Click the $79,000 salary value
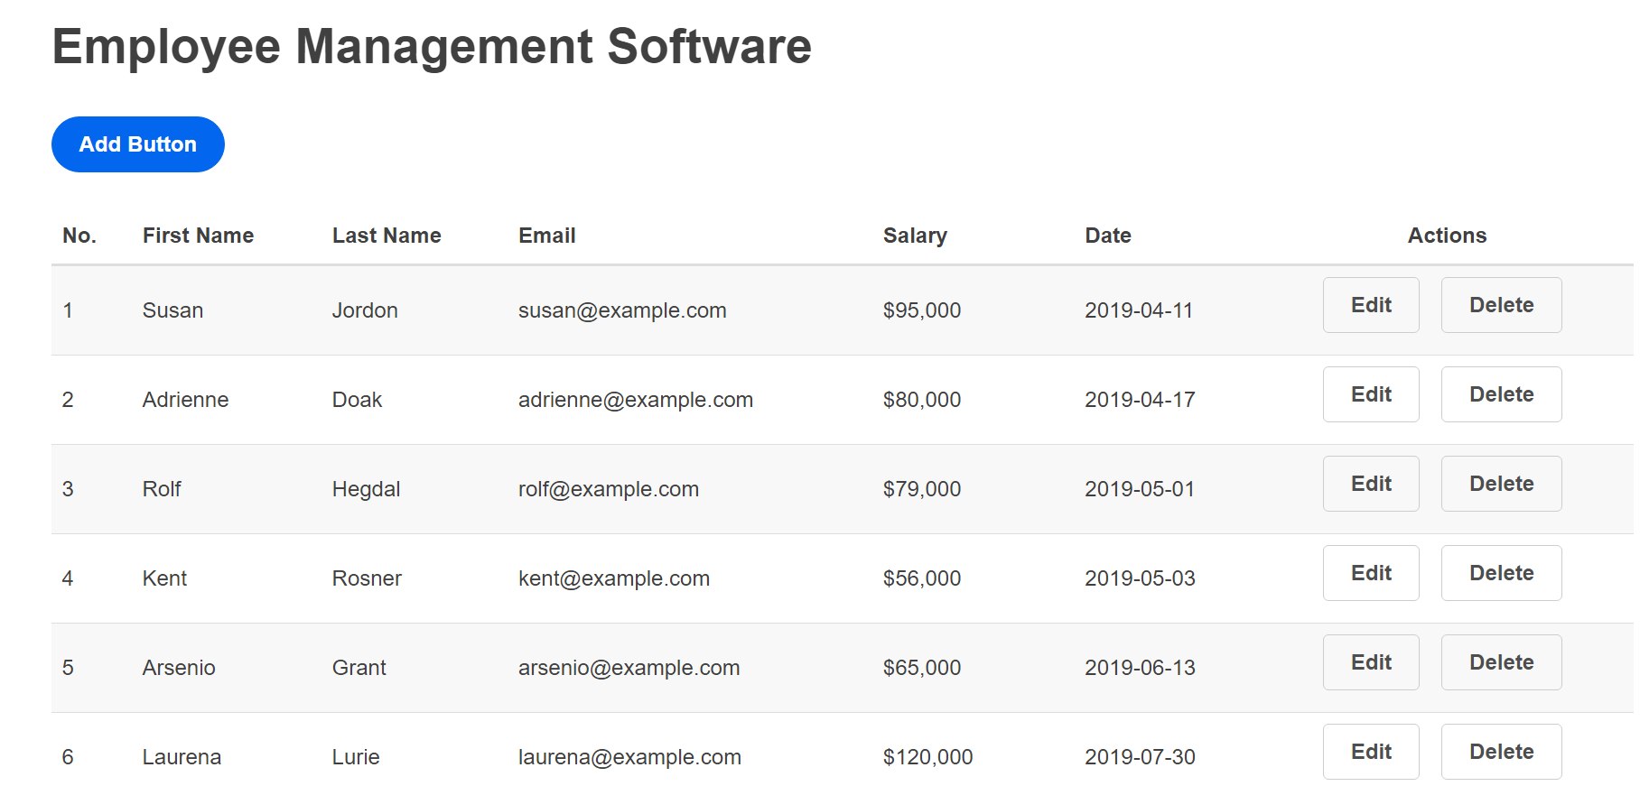 tap(922, 489)
